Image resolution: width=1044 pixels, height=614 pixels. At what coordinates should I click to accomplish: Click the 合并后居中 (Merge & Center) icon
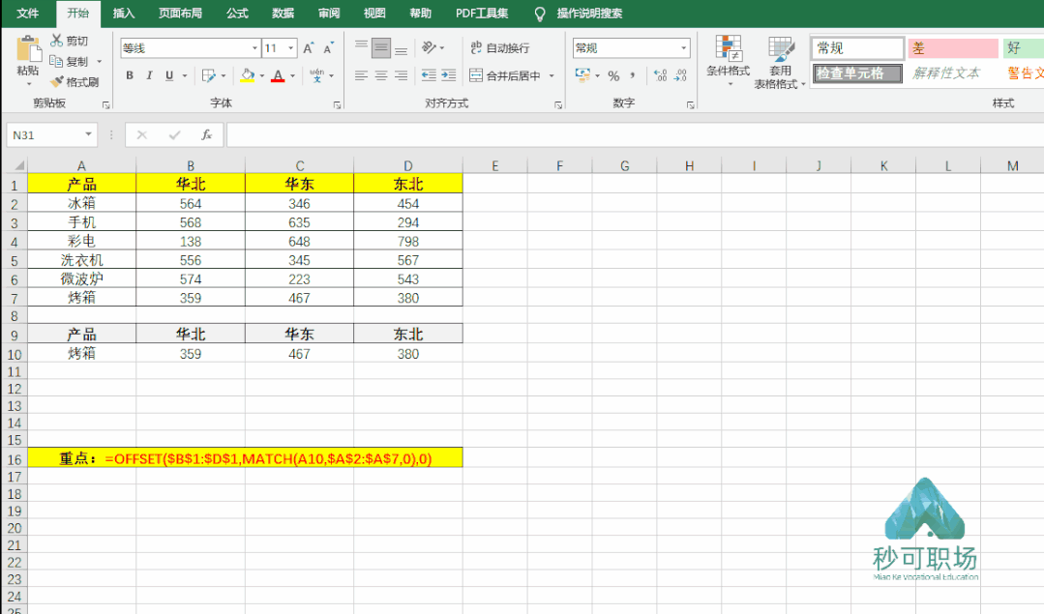(x=476, y=75)
